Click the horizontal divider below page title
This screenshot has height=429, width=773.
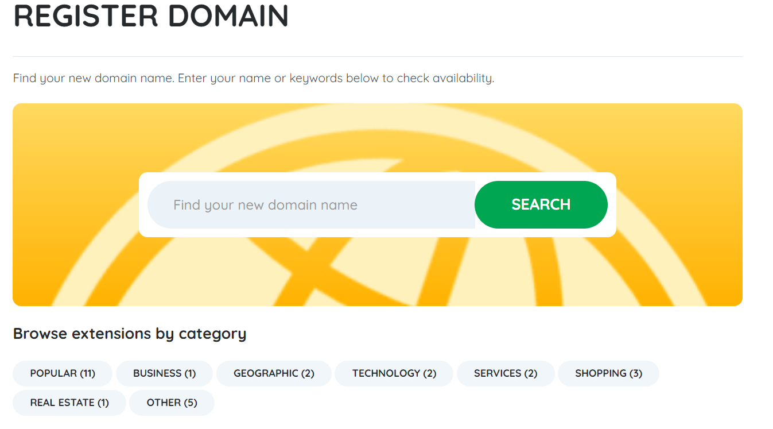378,57
